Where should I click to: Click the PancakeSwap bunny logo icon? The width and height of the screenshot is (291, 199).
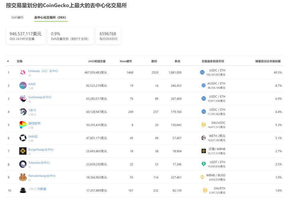click(22, 177)
